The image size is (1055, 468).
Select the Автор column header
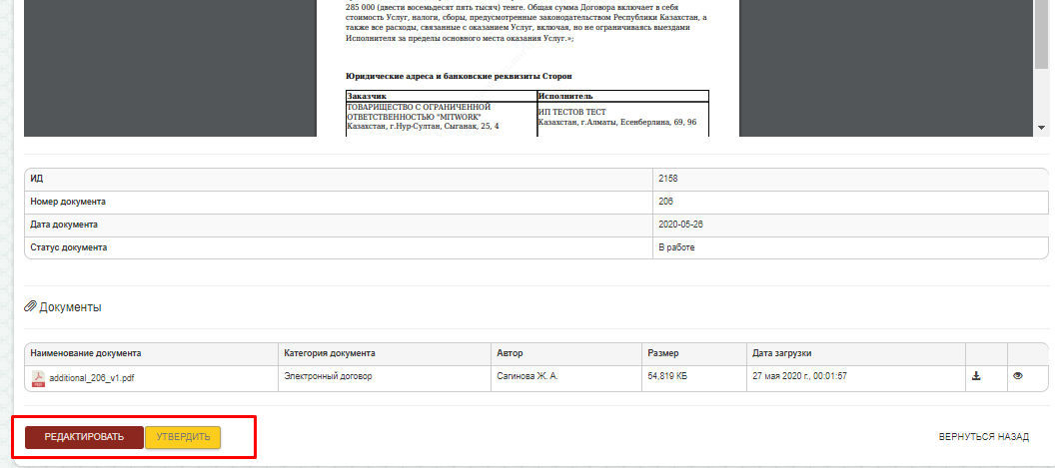click(510, 353)
